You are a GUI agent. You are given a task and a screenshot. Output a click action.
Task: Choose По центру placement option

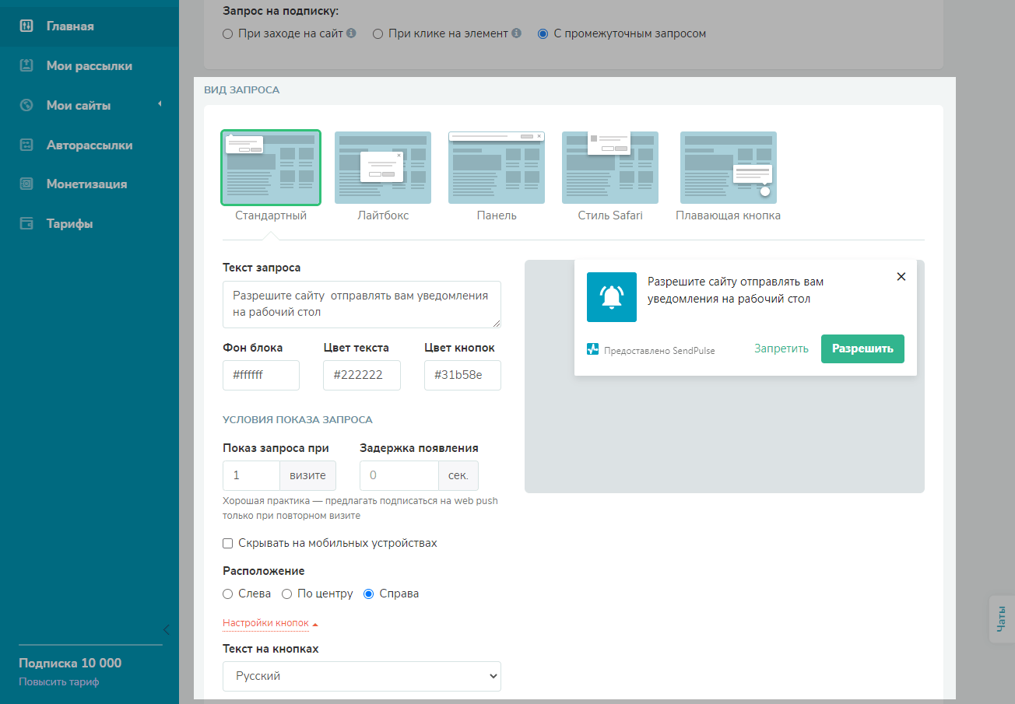click(x=286, y=594)
